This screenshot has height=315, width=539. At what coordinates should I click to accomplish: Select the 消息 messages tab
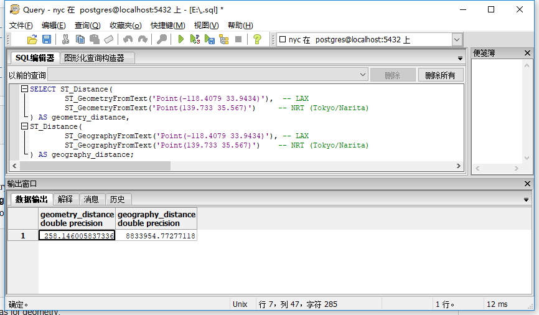tap(91, 199)
